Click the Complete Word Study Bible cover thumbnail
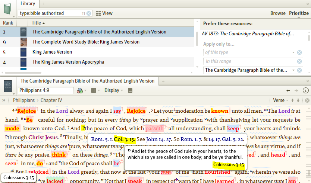The image size is (311, 183). pyautogui.click(x=23, y=42)
